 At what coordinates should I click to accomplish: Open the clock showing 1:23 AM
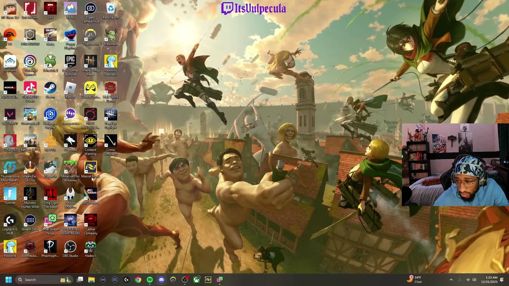coord(489,280)
